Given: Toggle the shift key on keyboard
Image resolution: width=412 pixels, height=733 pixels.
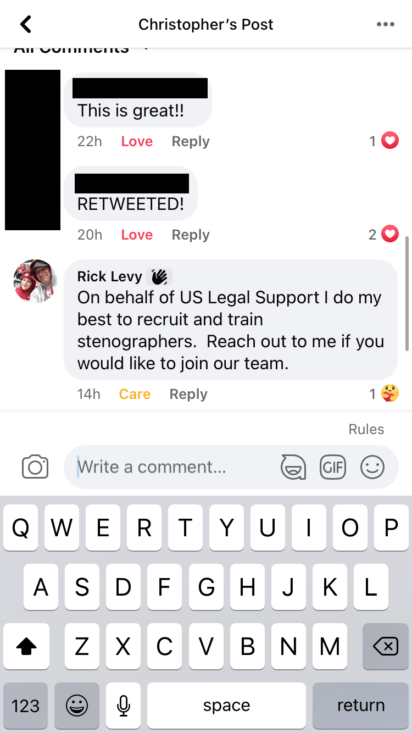Looking at the screenshot, I should click(x=26, y=647).
